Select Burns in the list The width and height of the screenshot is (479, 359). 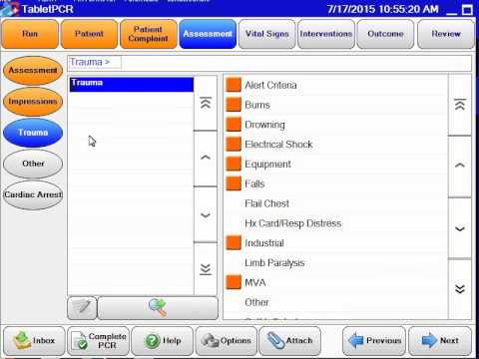click(257, 105)
